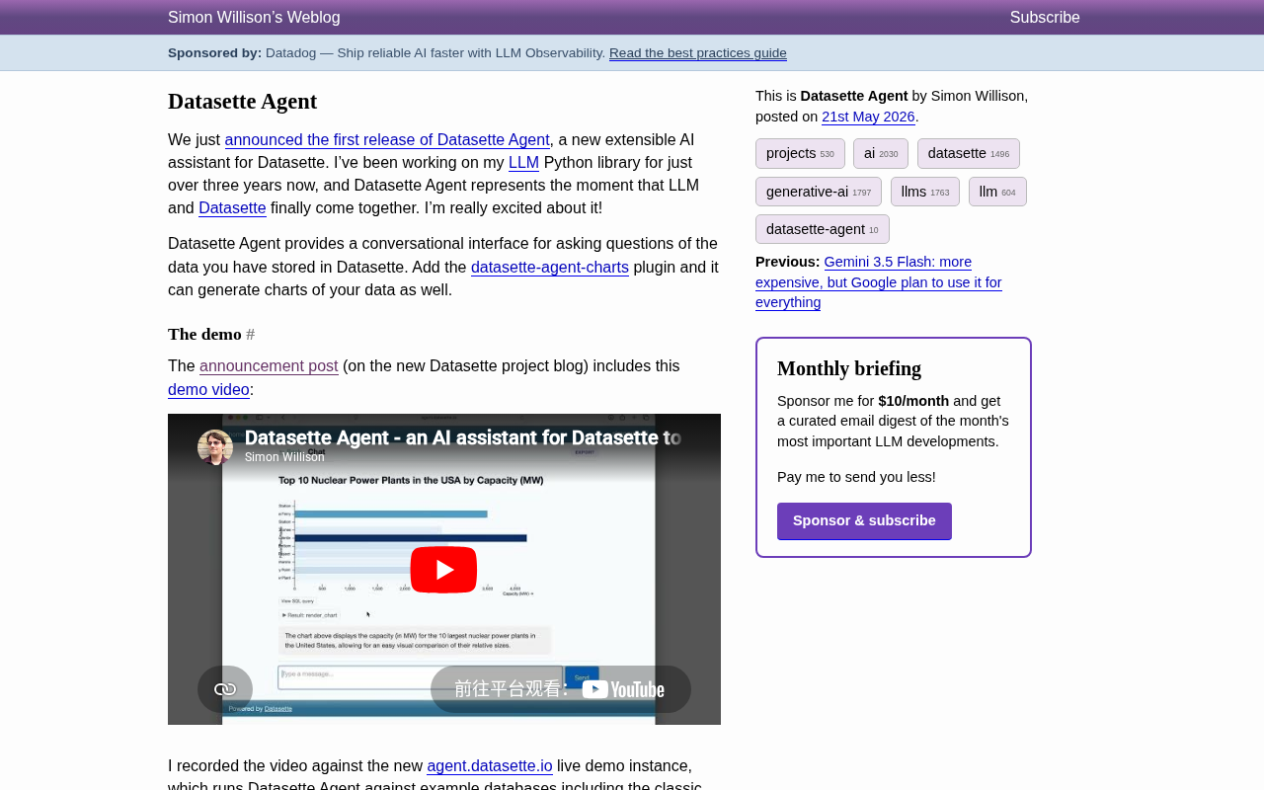Select the datasette-agent tag
Image resolution: width=1264 pixels, height=790 pixels.
[x=823, y=229]
